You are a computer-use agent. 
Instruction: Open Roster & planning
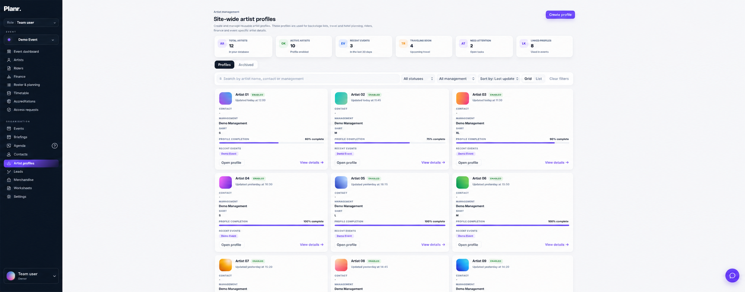[x=31, y=85]
